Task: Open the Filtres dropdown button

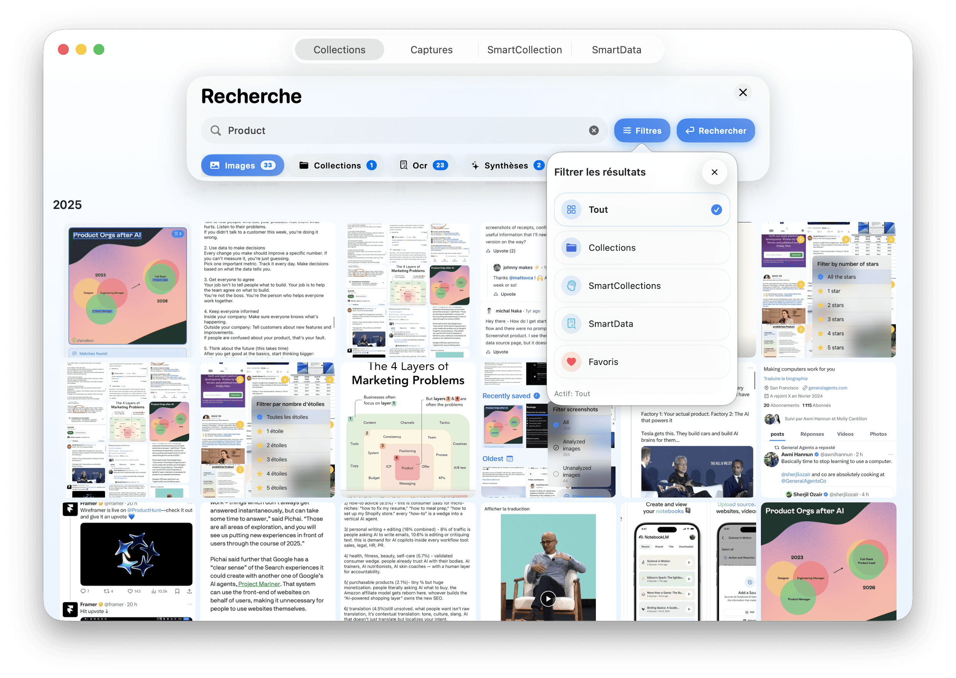Action: pyautogui.click(x=642, y=131)
